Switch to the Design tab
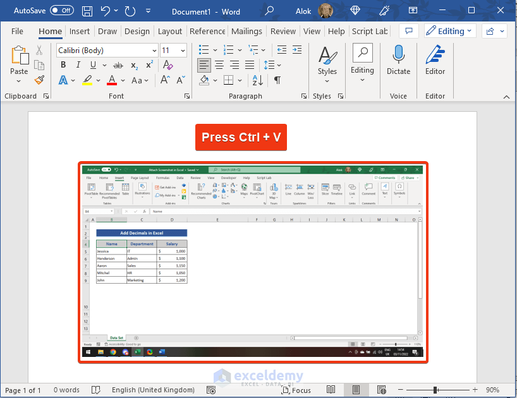This screenshot has width=517, height=398. [x=137, y=32]
